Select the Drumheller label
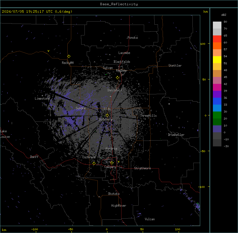The image size is (238, 233). click(x=176, y=135)
